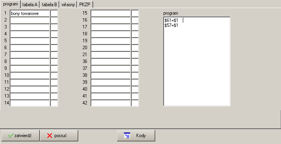
Task: Click the wide input field for row 2
Action: tap(30, 20)
